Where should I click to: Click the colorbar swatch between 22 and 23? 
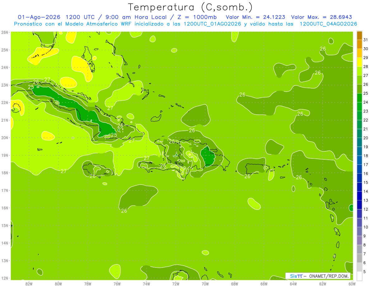(x=359, y=116)
